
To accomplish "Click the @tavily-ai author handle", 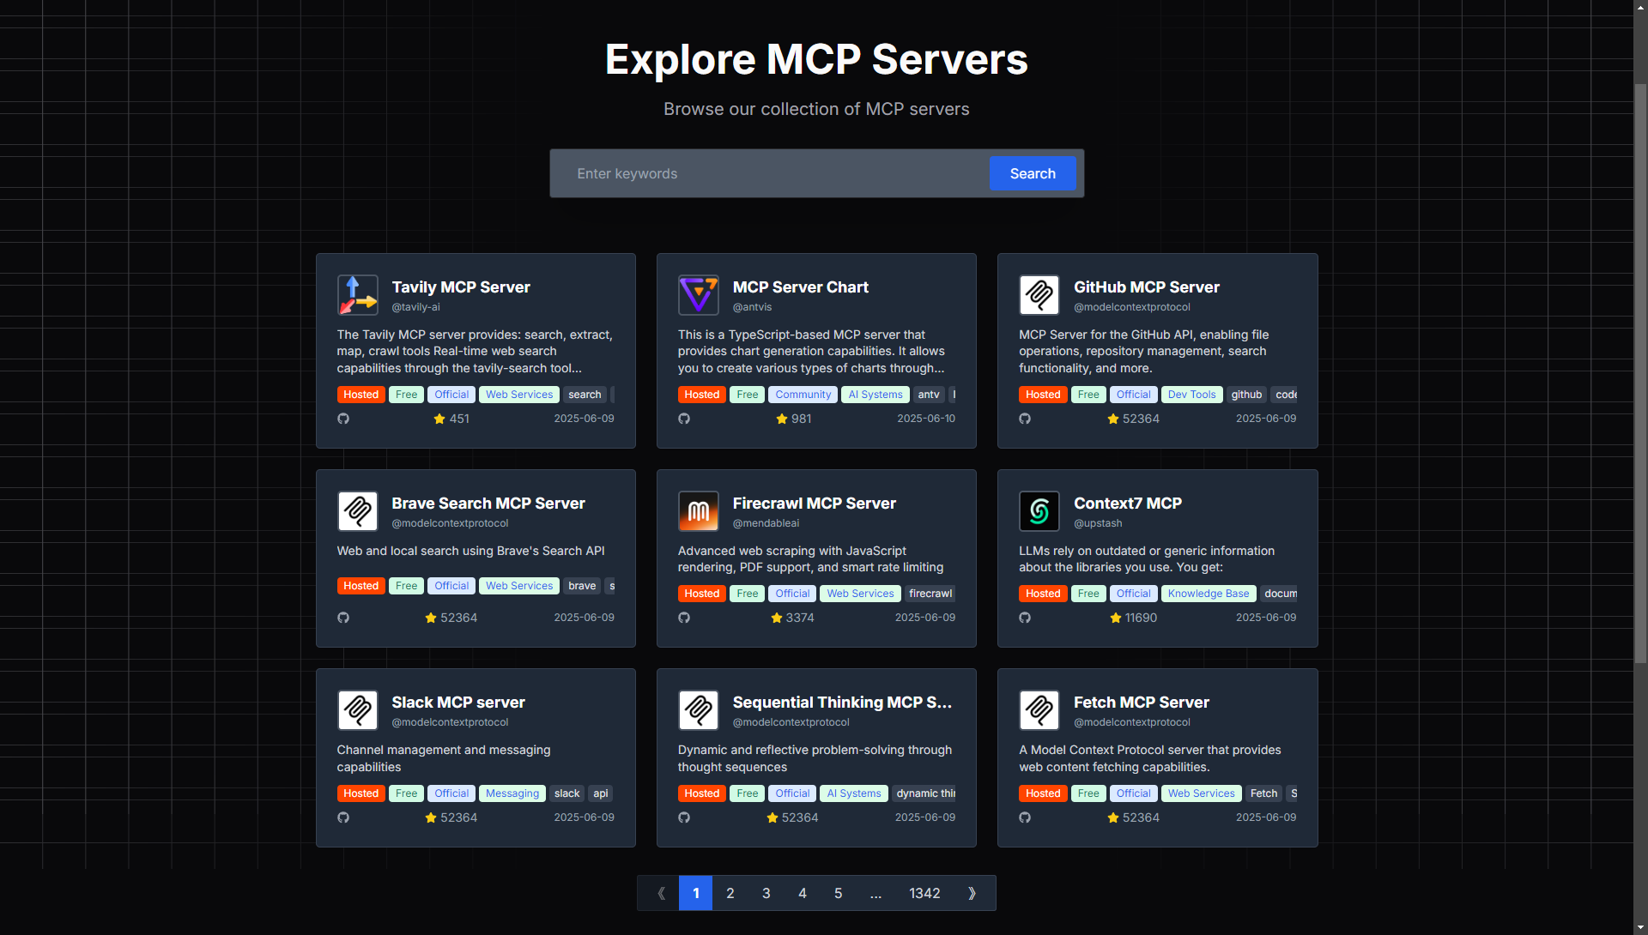I will [x=416, y=307].
